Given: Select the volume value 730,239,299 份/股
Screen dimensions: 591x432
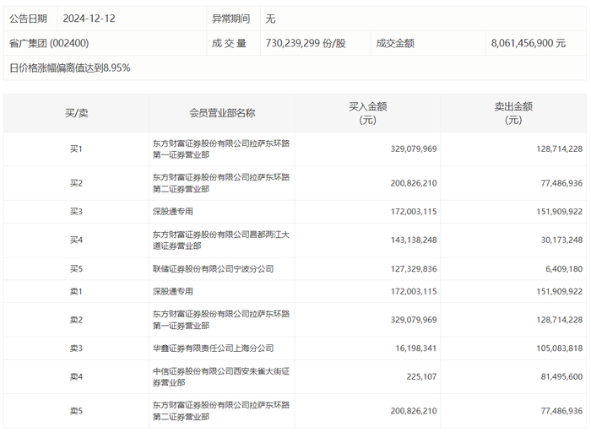Looking at the screenshot, I should [x=306, y=43].
